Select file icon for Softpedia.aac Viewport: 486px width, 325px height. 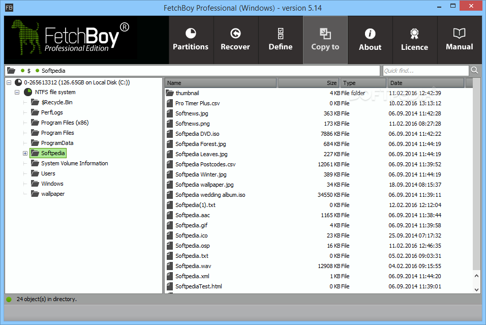[x=170, y=215]
